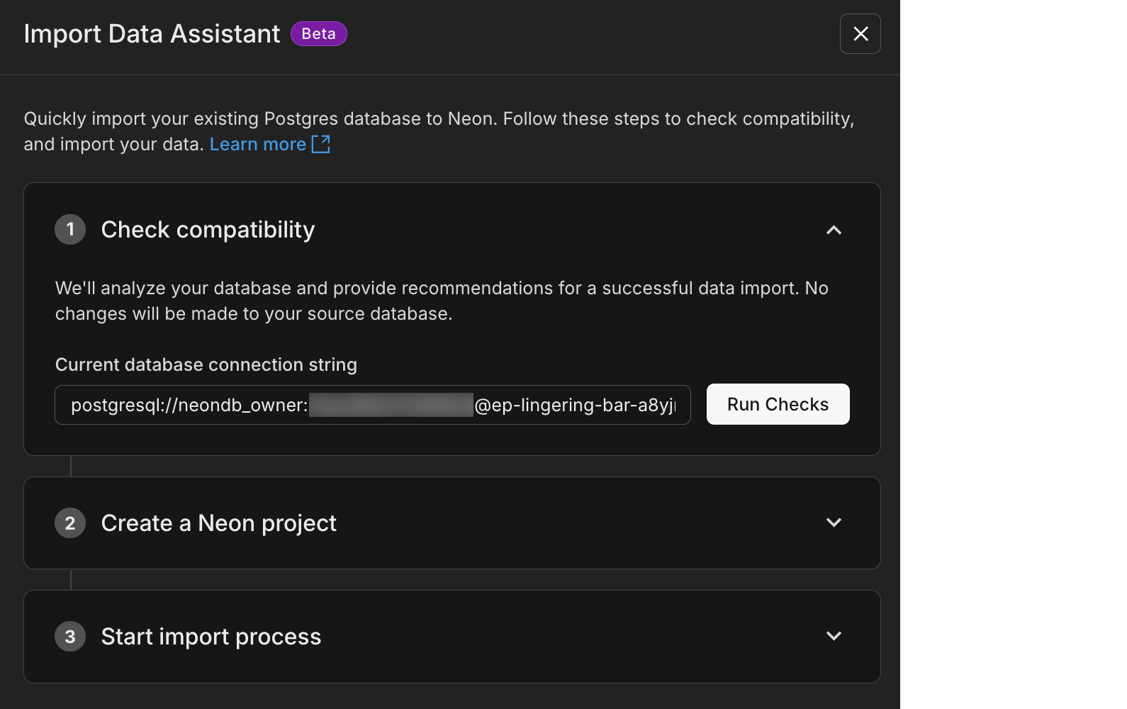
Task: Click the Run Checks button
Action: click(x=778, y=404)
